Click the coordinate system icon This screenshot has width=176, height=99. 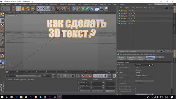pos(53,9)
